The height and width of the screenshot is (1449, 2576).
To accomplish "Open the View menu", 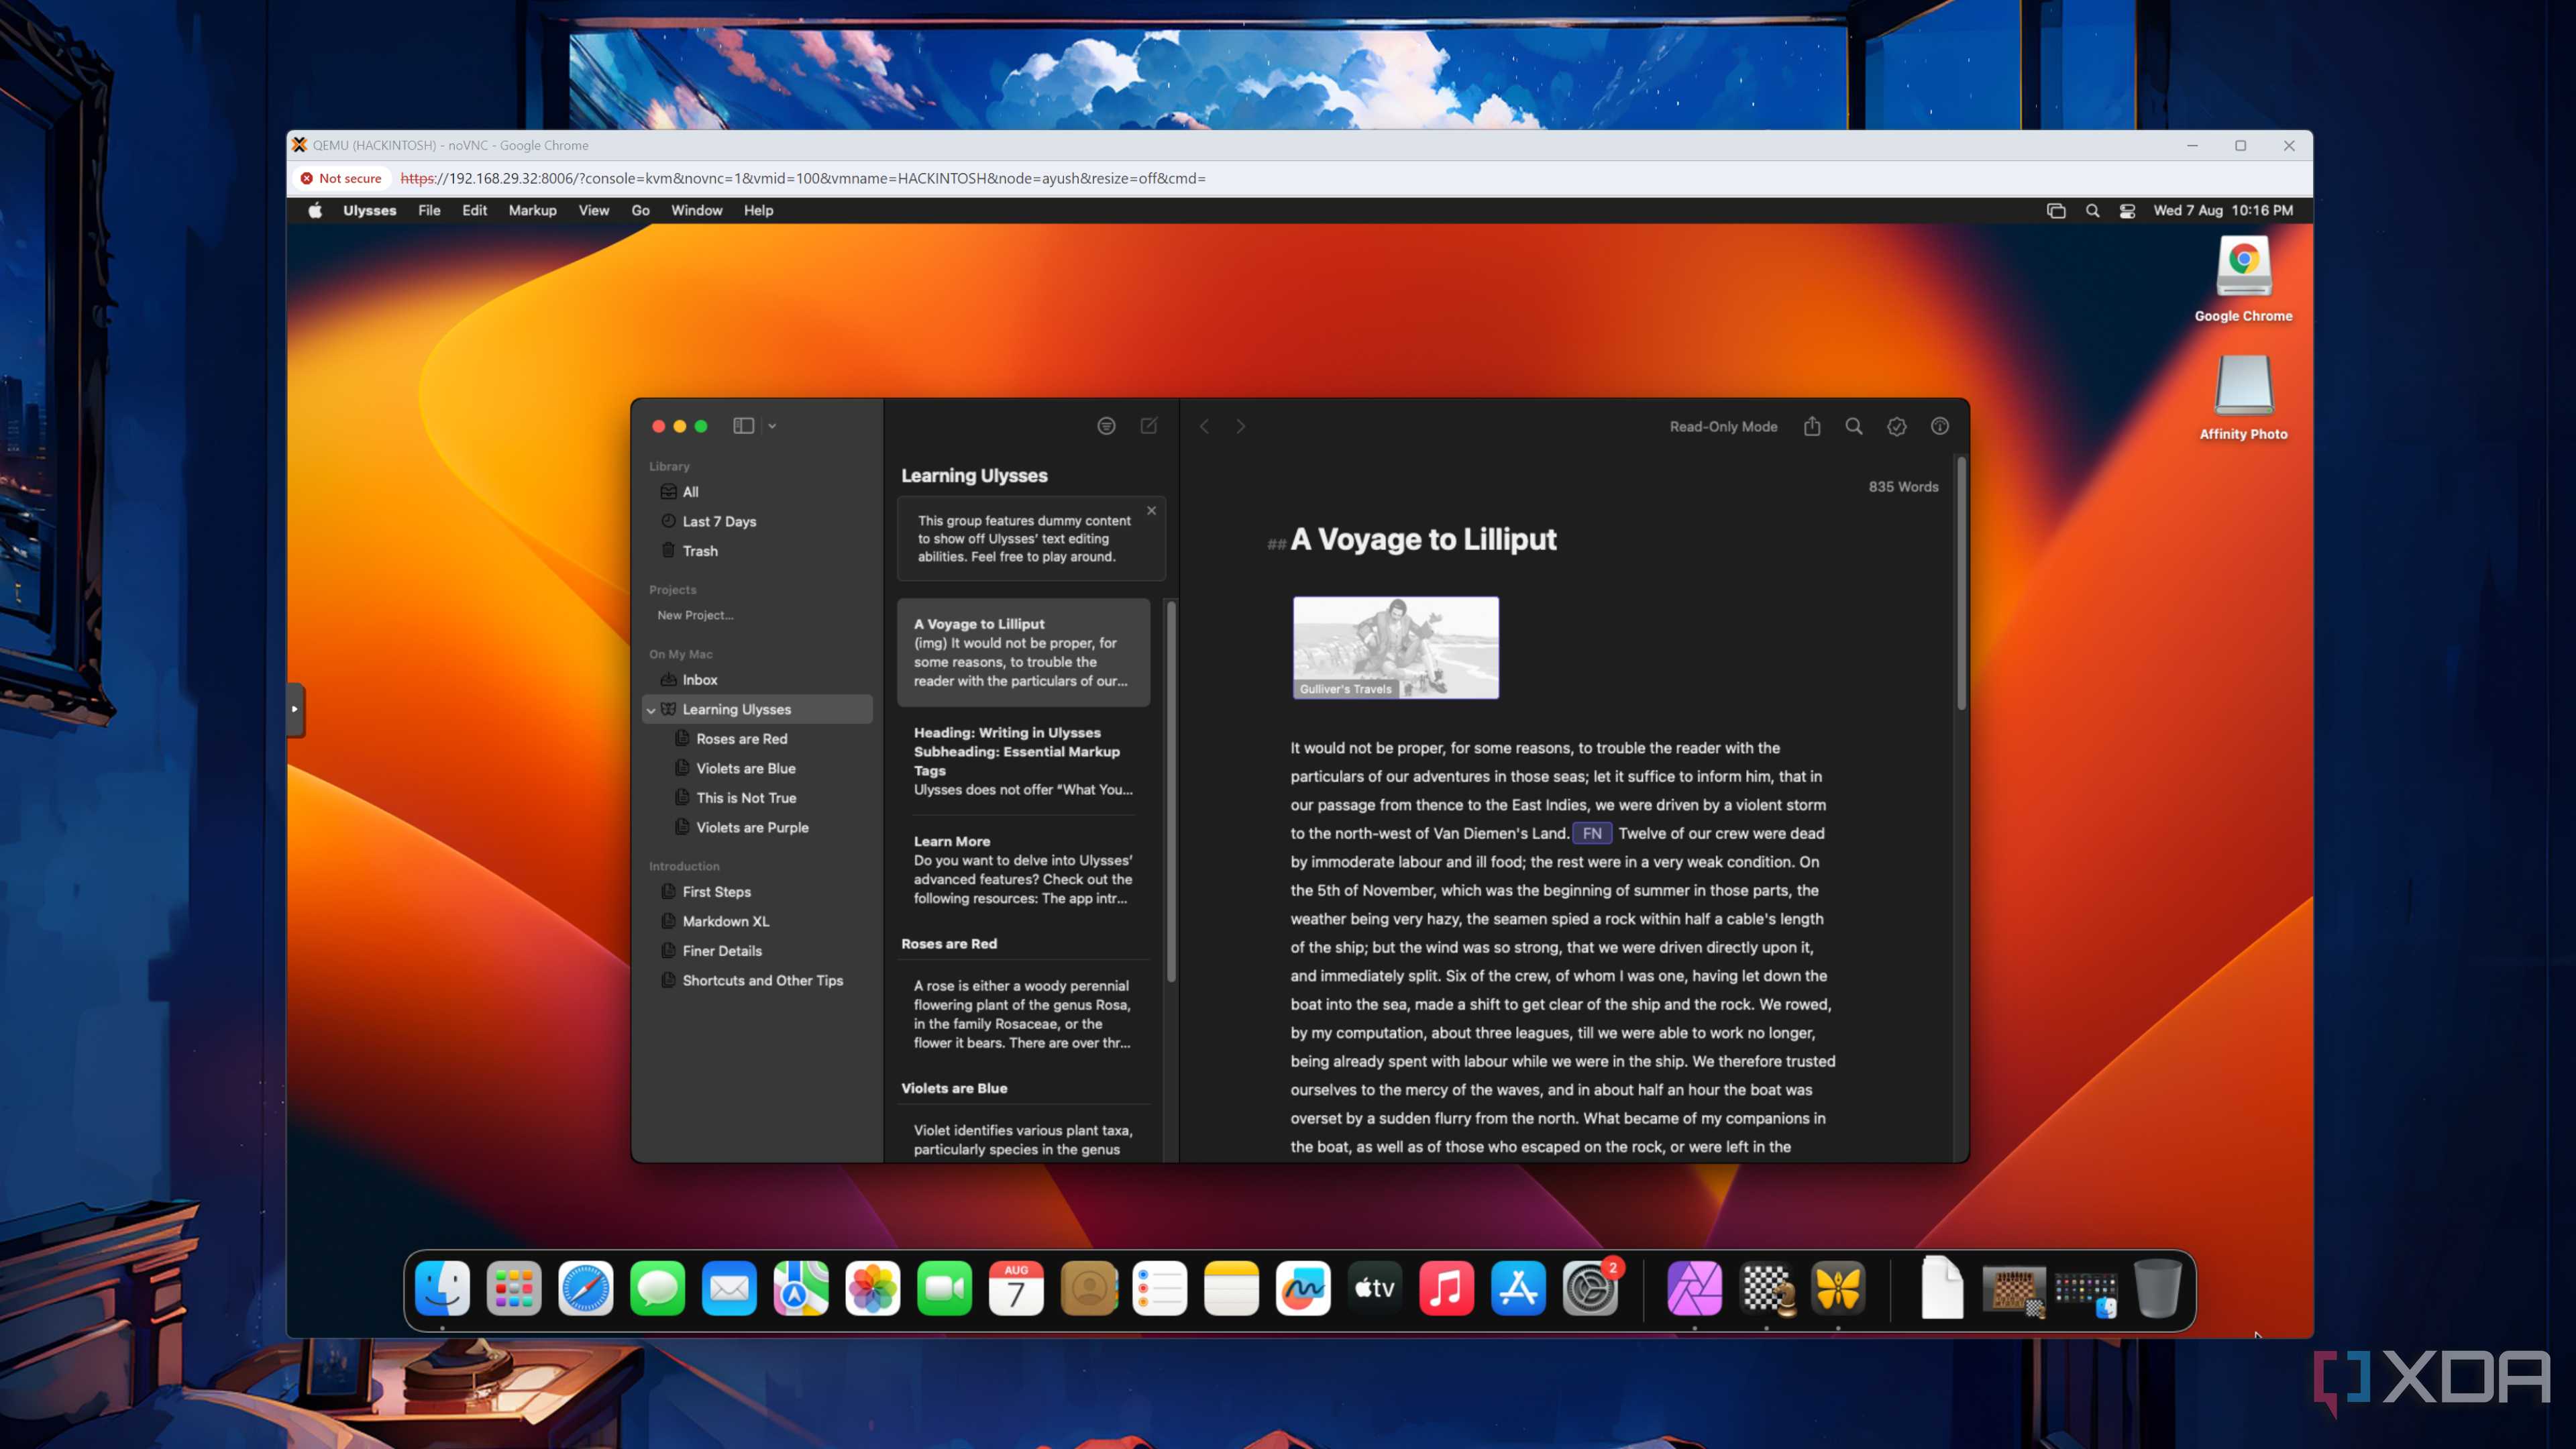I will [x=594, y=210].
